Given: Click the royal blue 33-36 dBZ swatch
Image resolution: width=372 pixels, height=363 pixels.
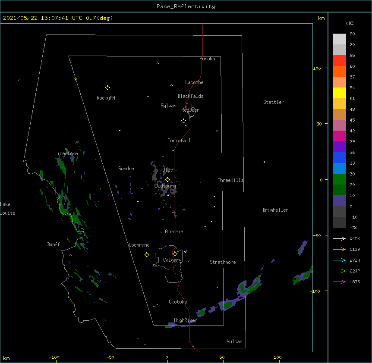Looking at the screenshot, I should [339, 157].
